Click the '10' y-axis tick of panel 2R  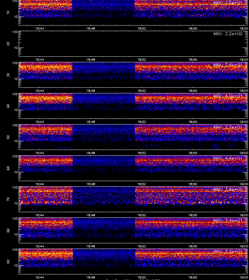16,48
